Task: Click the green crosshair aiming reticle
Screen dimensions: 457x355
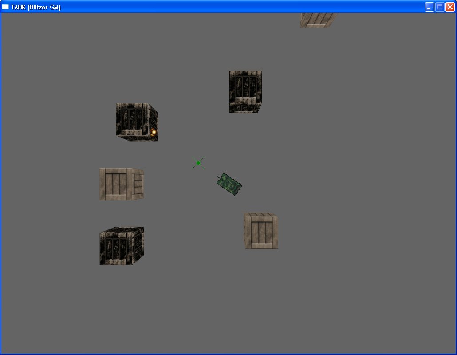Action: [198, 163]
